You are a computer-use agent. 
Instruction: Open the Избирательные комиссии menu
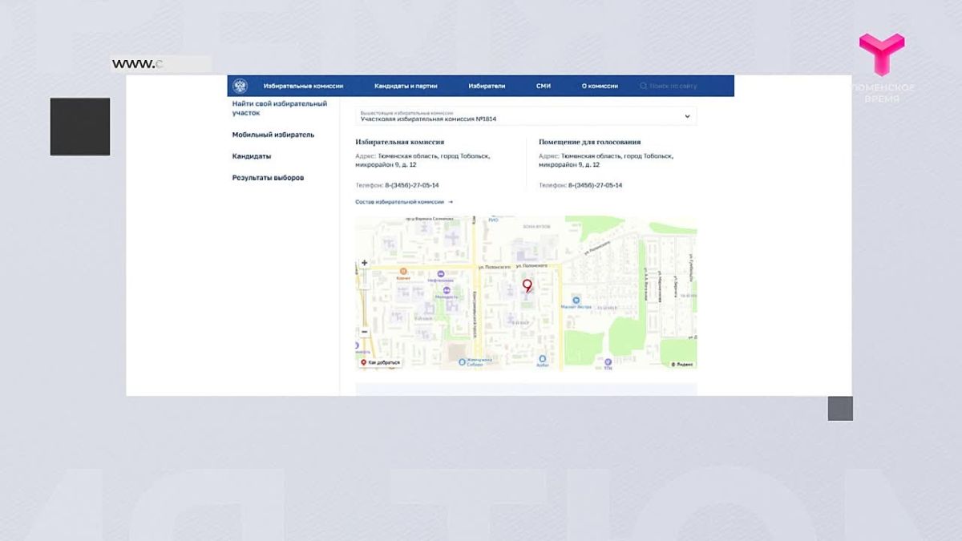coord(303,86)
